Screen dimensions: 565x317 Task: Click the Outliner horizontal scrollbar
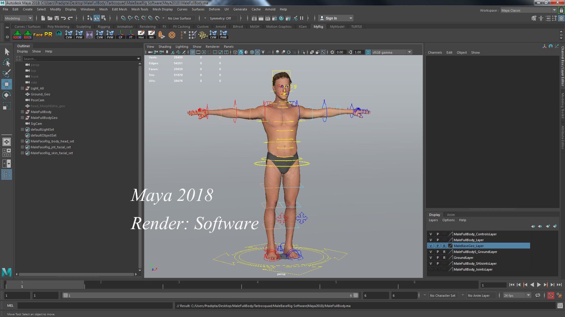coord(76,274)
